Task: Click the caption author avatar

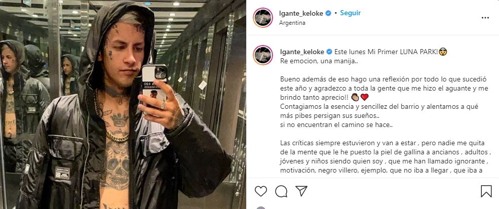Action: 263,55
